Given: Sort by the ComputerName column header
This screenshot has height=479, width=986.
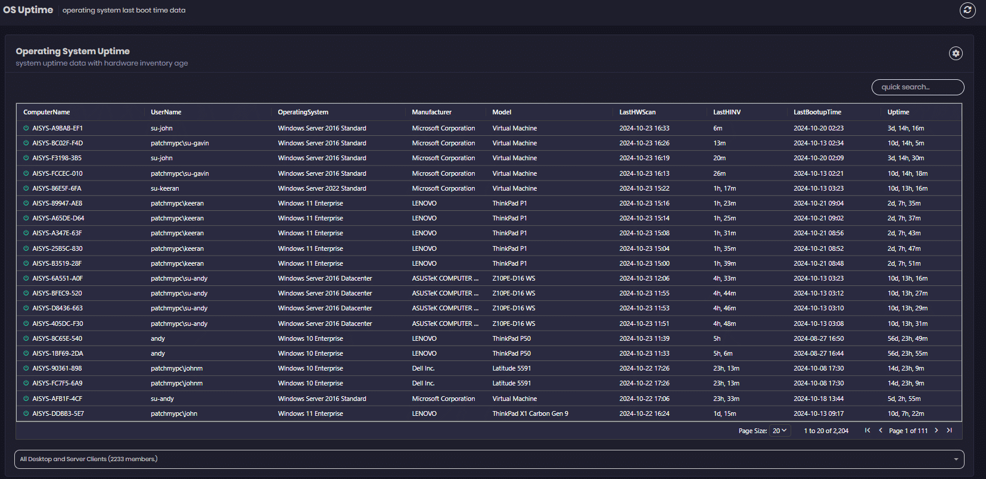Looking at the screenshot, I should click(46, 112).
